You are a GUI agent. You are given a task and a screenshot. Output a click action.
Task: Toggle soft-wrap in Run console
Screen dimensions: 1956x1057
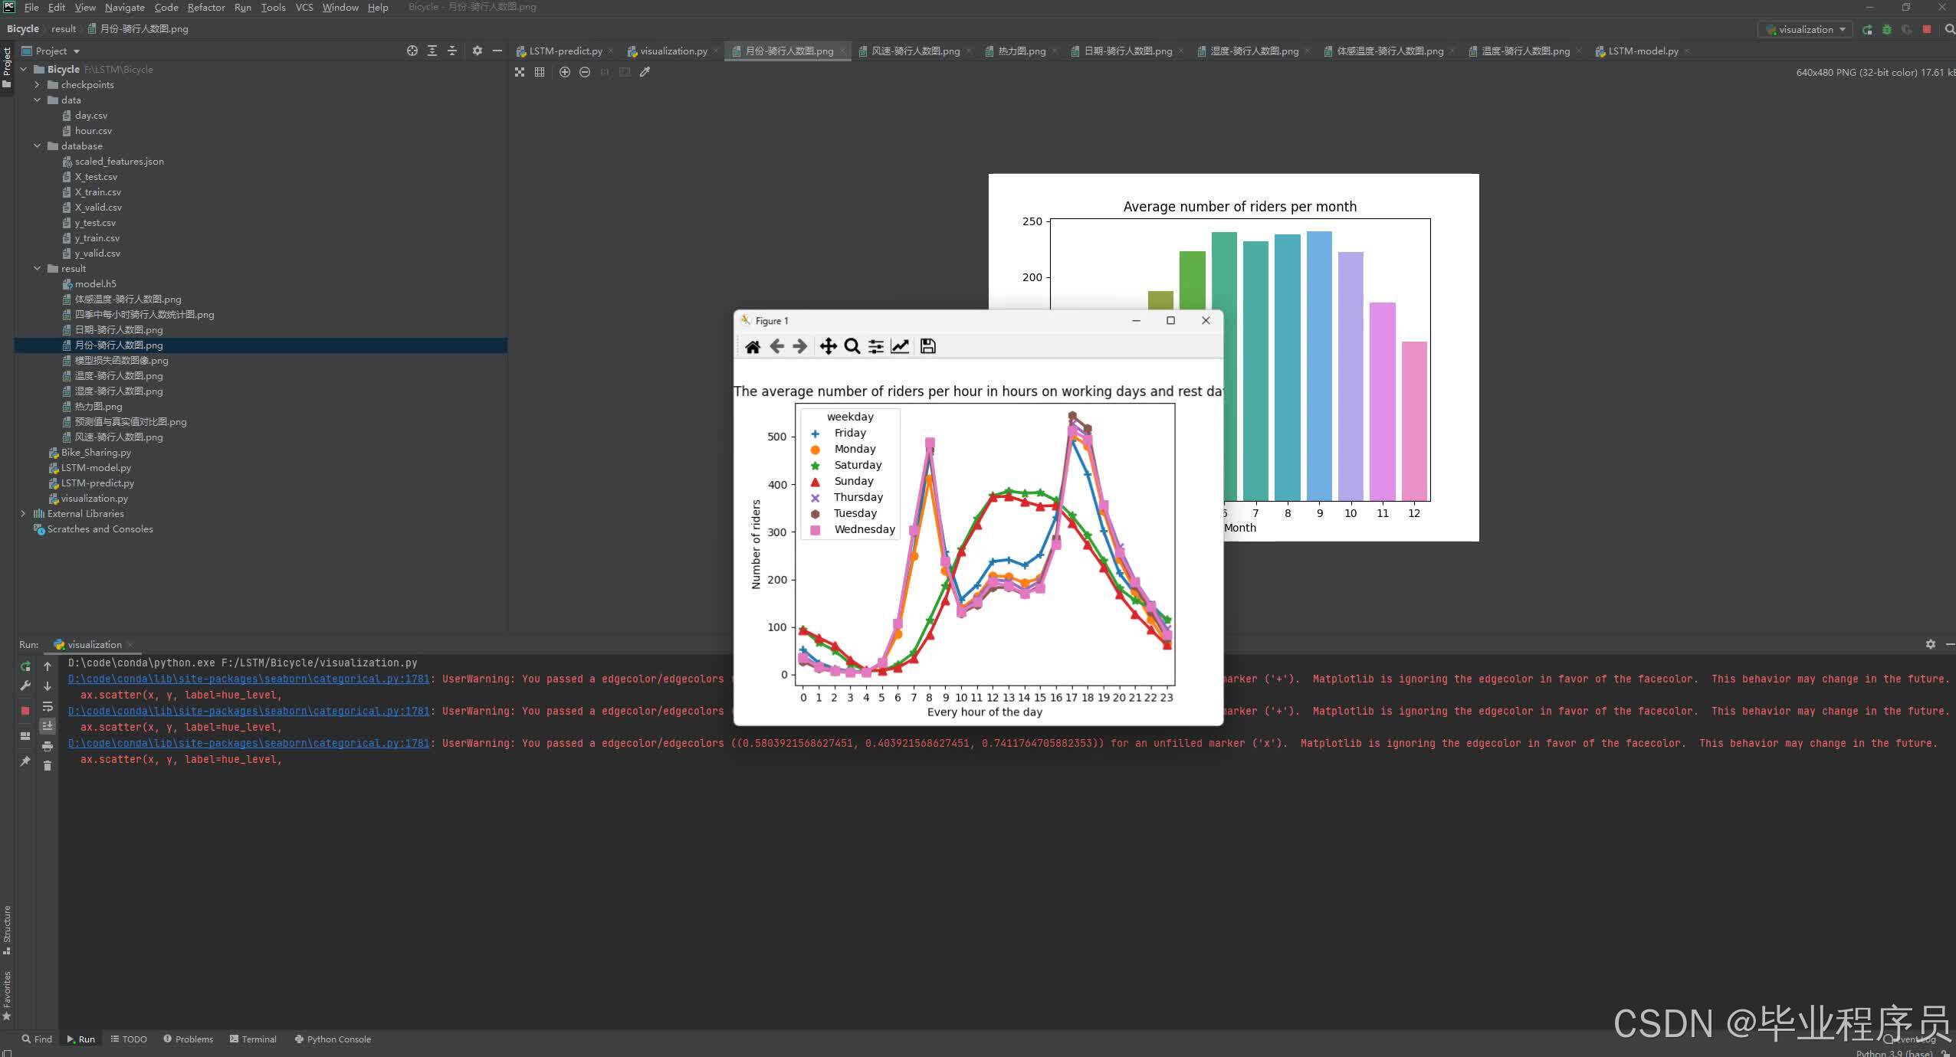click(x=48, y=706)
